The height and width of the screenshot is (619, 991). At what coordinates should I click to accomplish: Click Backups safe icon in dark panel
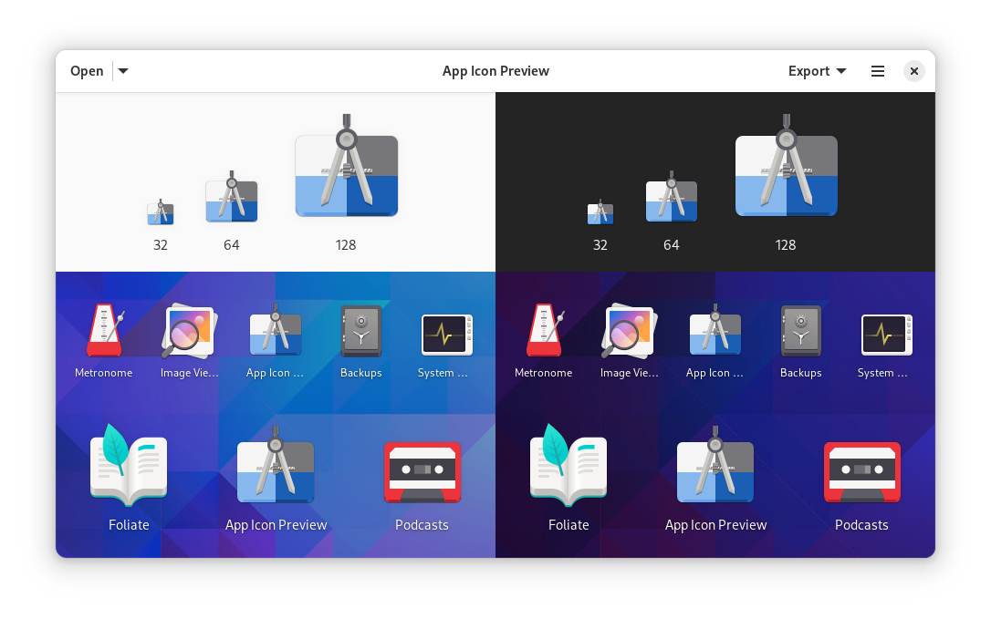point(801,332)
